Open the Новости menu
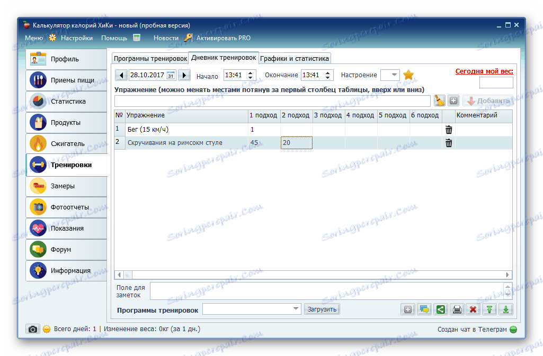Image resolution: width=543 pixels, height=356 pixels. [x=166, y=38]
